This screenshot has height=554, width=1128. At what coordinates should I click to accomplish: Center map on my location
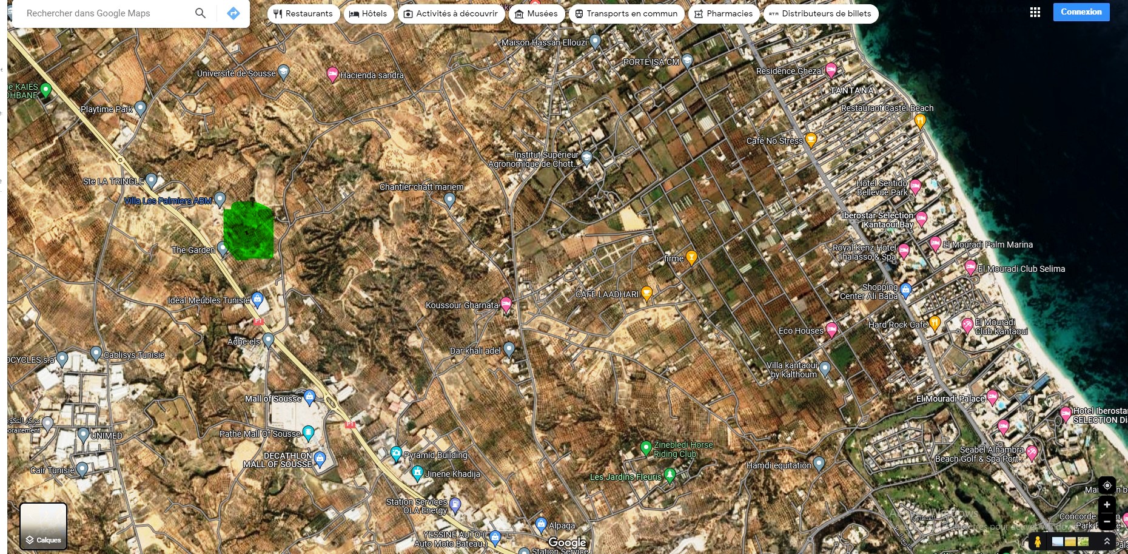coord(1107,485)
